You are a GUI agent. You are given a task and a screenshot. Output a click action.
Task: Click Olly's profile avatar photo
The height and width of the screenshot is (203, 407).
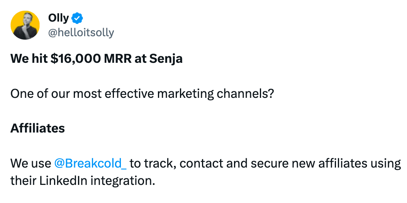pos(25,25)
